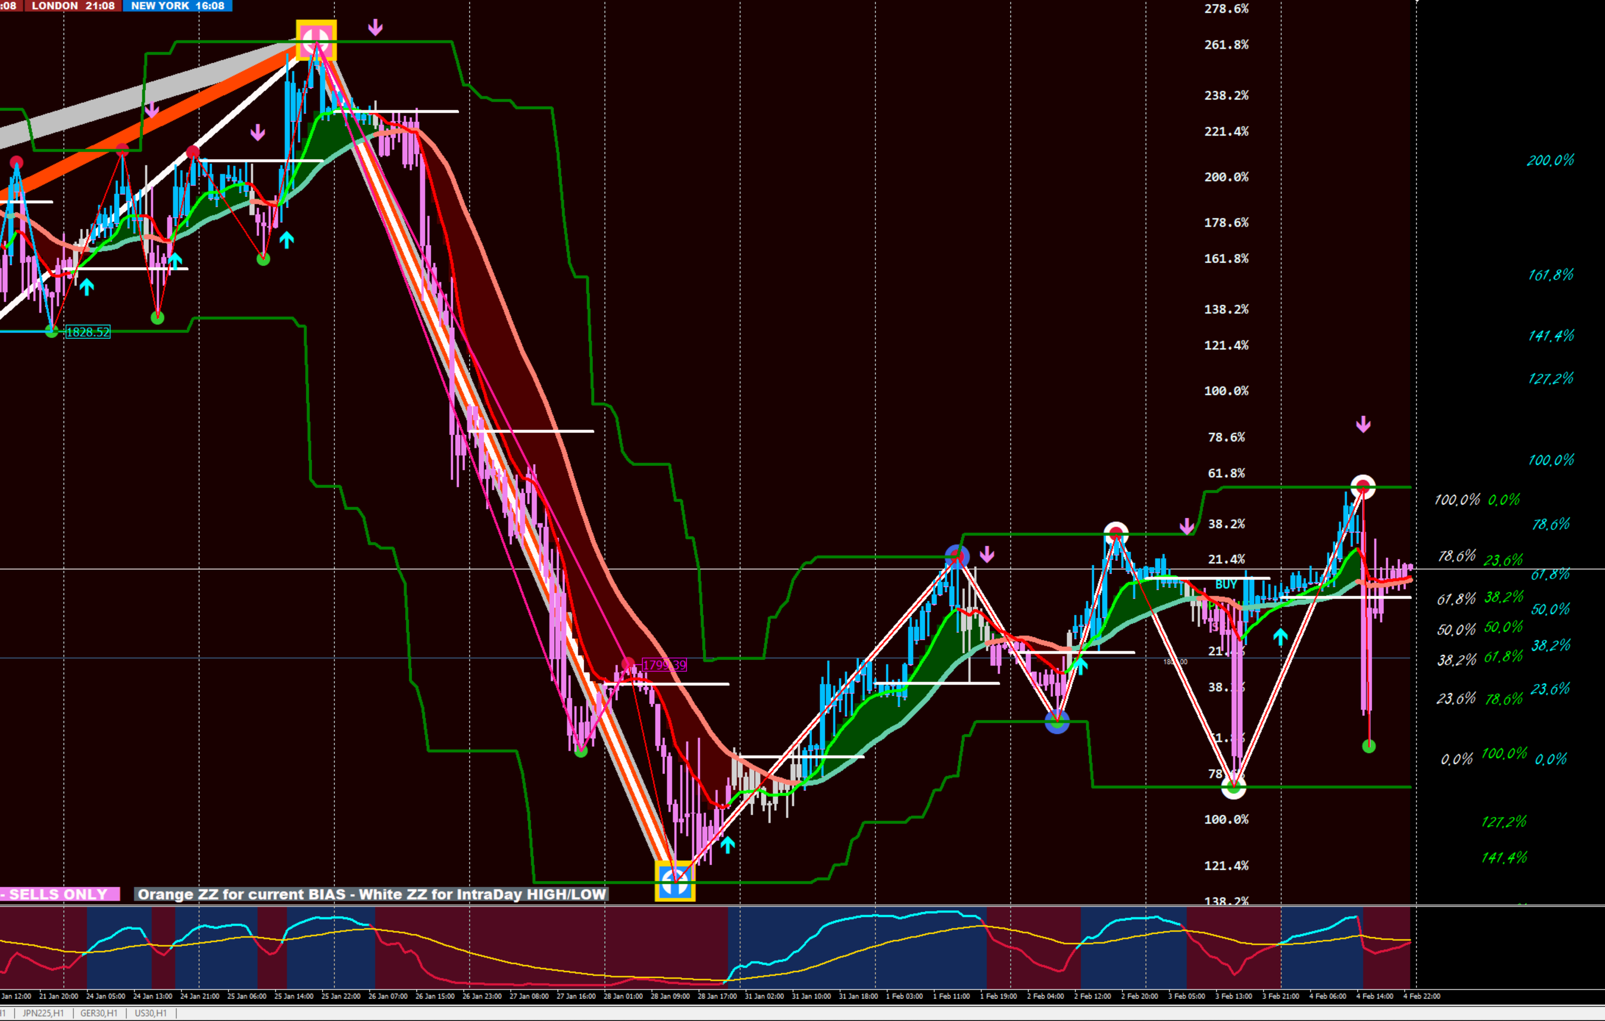Click the white-ringed red circle at rightmost peak
Screen dimensions: 1605x1021
1362,487
